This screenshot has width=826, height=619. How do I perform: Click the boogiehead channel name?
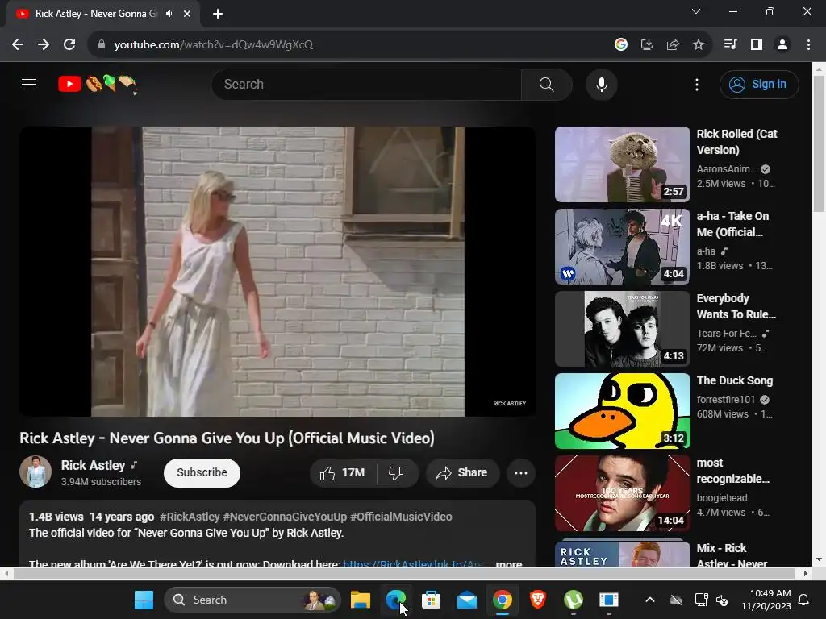[x=722, y=498]
